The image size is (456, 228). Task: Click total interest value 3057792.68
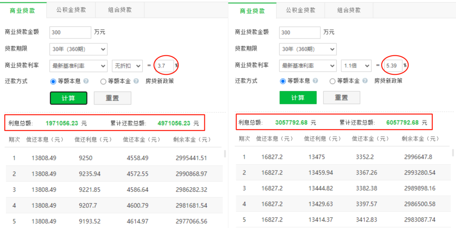(291, 123)
